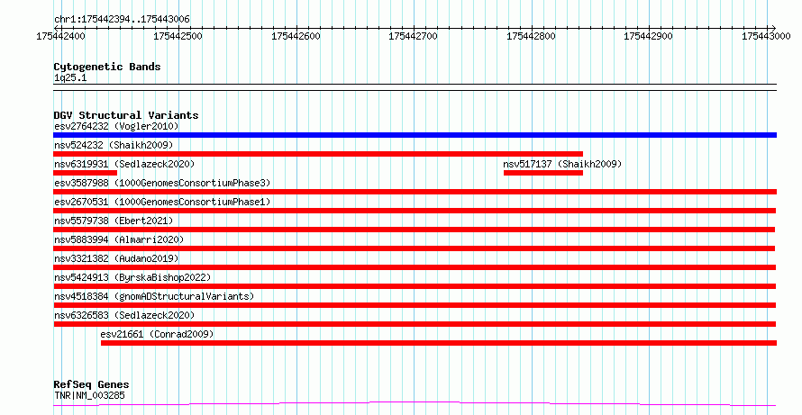Viewport: 802px width, 415px height.
Task: Click the Cytogenetic Bands track title
Action: (107, 67)
